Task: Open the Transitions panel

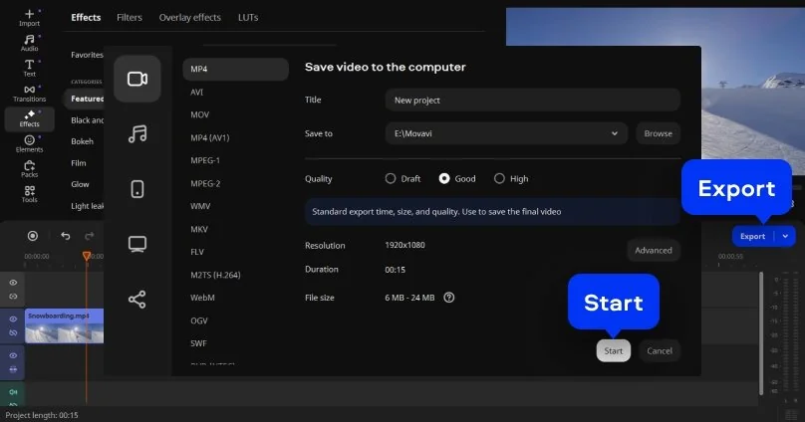Action: (29, 93)
